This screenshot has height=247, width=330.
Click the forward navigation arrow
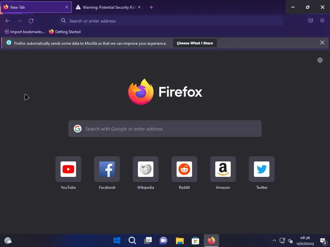19,21
